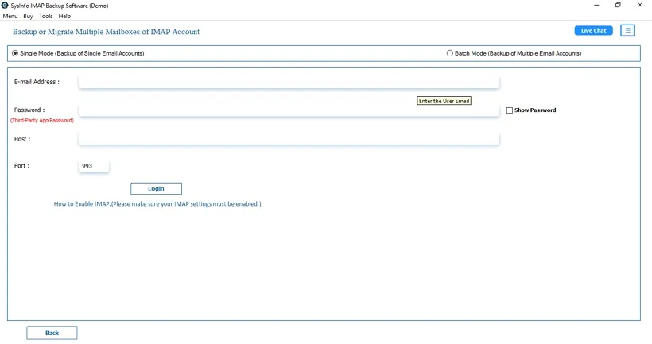Click the E-mail Address input field
This screenshot has height=344, width=652.
pyautogui.click(x=289, y=82)
